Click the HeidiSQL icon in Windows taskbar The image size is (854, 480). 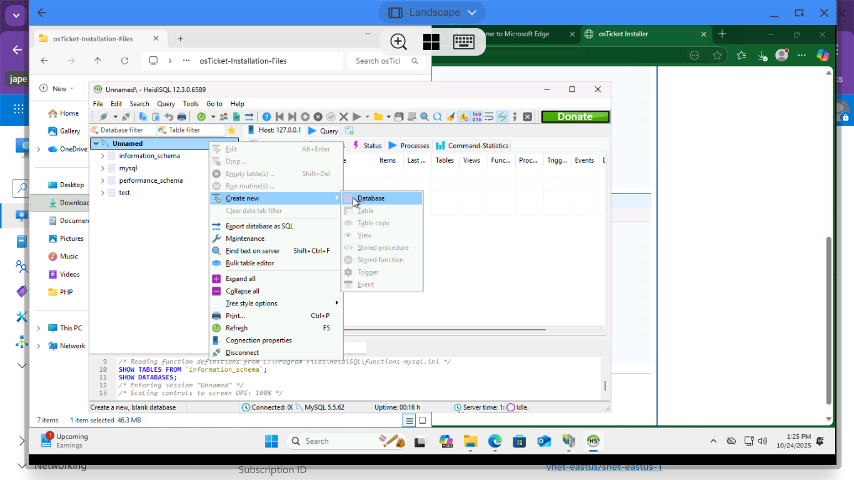pyautogui.click(x=593, y=441)
